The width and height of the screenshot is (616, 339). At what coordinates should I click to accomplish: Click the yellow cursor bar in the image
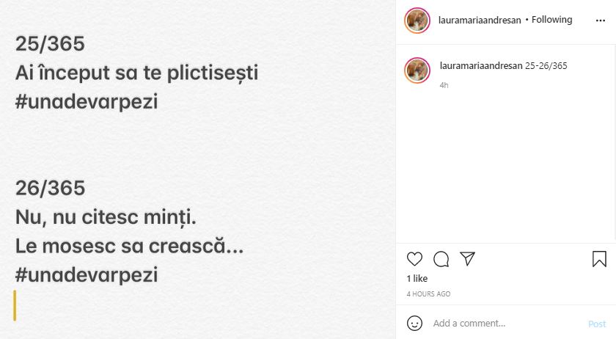pos(15,305)
